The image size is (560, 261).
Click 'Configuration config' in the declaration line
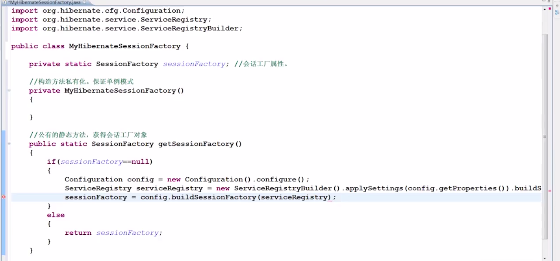pos(109,179)
